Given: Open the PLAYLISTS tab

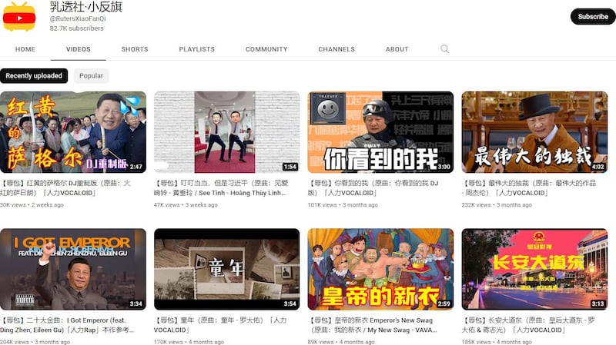Looking at the screenshot, I should pyautogui.click(x=197, y=49).
